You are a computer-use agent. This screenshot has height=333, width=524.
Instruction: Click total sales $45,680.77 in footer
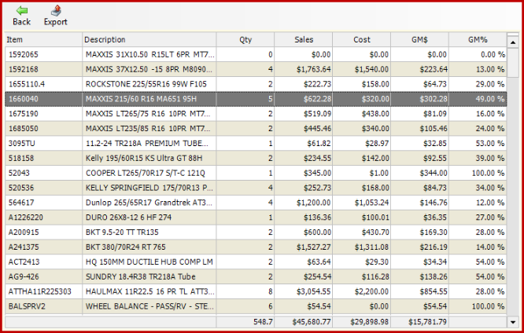pos(312,322)
